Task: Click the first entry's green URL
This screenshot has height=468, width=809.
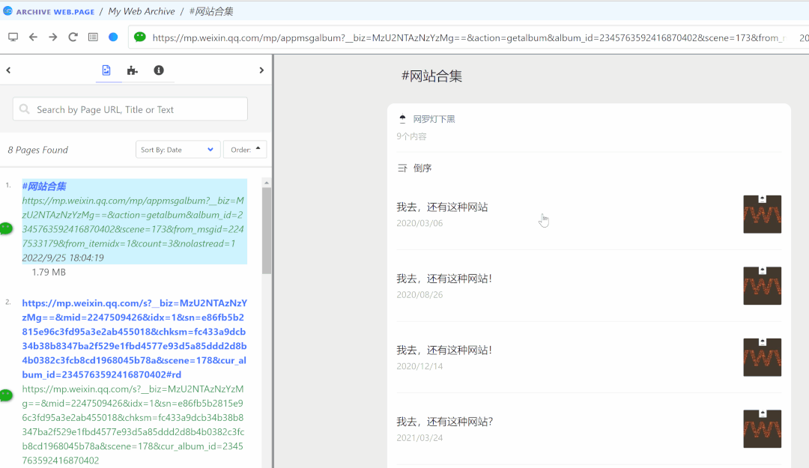Action: pyautogui.click(x=133, y=222)
